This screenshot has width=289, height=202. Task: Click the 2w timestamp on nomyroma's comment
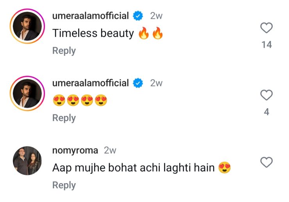point(110,150)
